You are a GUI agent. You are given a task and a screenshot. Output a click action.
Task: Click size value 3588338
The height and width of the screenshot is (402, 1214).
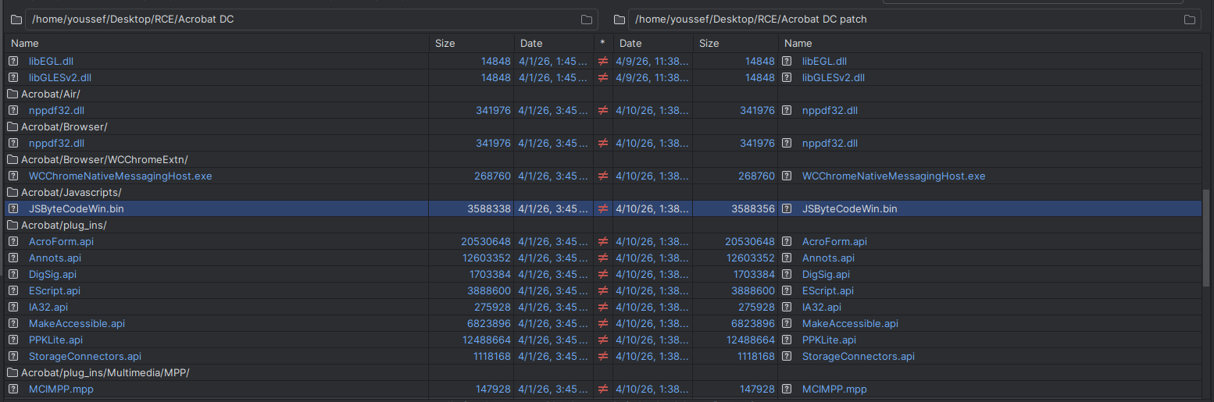(x=489, y=208)
